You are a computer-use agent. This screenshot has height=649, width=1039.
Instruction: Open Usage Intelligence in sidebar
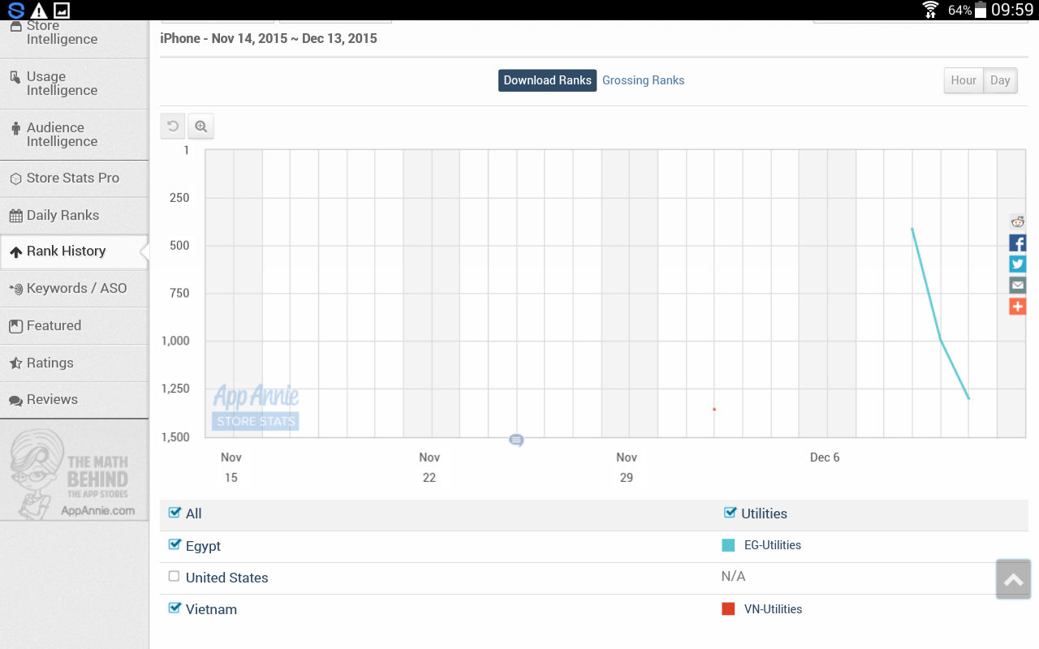(x=74, y=84)
